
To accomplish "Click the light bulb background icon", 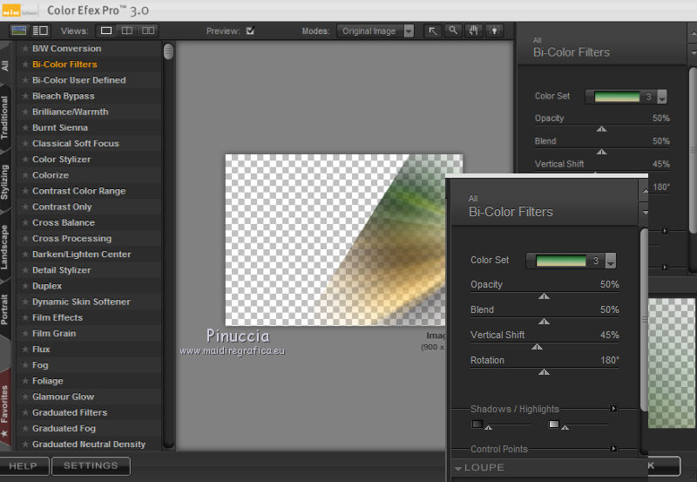I will (494, 31).
